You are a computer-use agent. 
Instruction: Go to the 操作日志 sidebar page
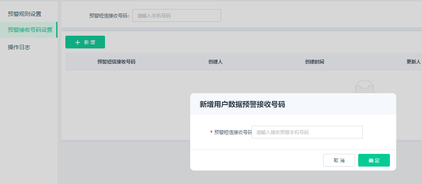pos(19,47)
